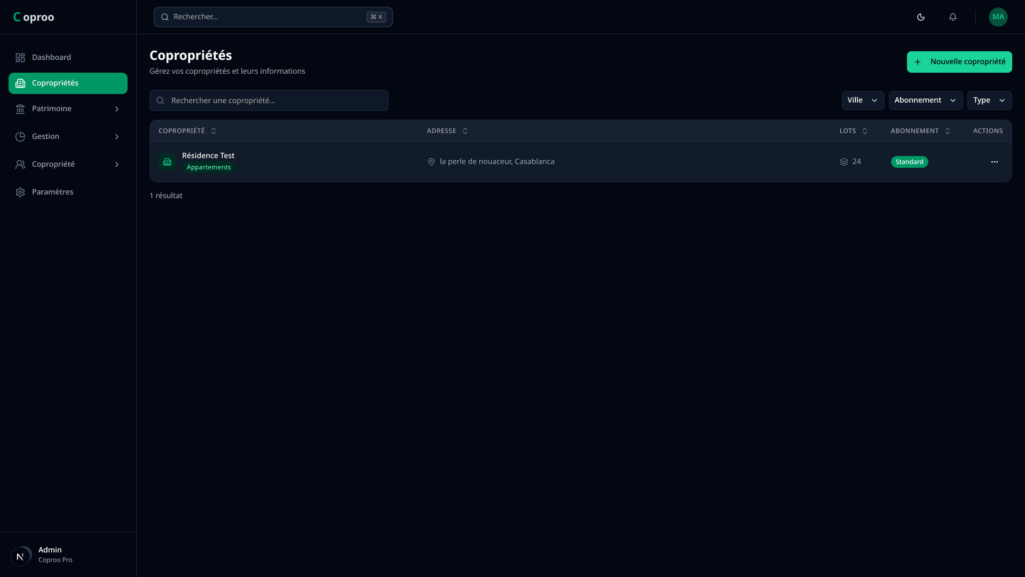Screen dimensions: 1025x577
Task: Open the Type filter dropdown
Action: (989, 100)
